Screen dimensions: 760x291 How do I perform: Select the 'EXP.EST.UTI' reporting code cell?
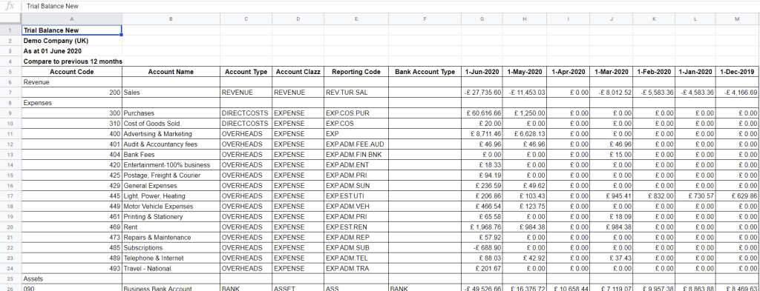click(356, 196)
